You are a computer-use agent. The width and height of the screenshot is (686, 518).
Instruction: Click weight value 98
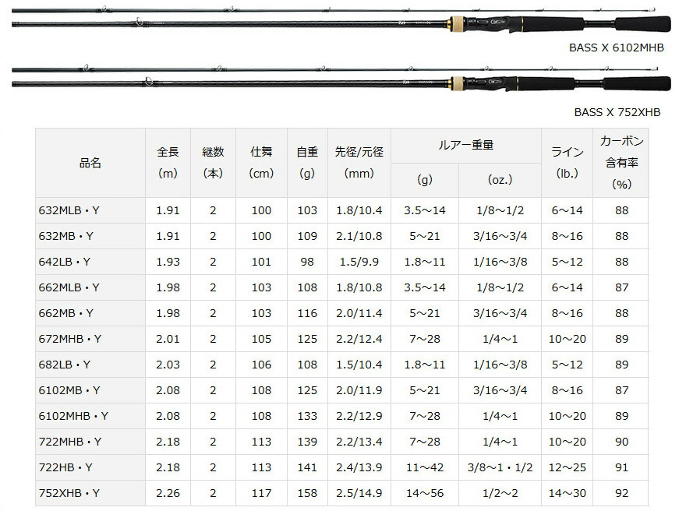[x=307, y=262]
